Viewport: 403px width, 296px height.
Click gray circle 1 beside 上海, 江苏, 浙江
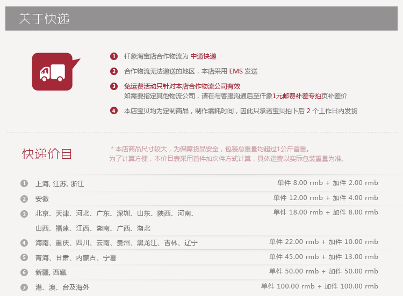coord(24,183)
